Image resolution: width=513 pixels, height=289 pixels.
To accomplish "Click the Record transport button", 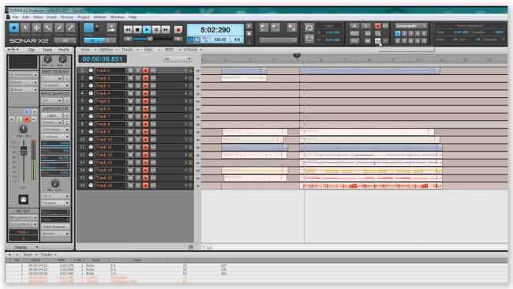I will point(178,30).
